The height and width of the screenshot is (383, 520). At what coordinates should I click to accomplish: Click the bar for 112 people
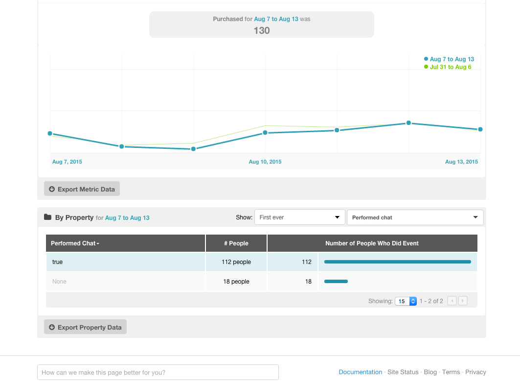pos(398,262)
